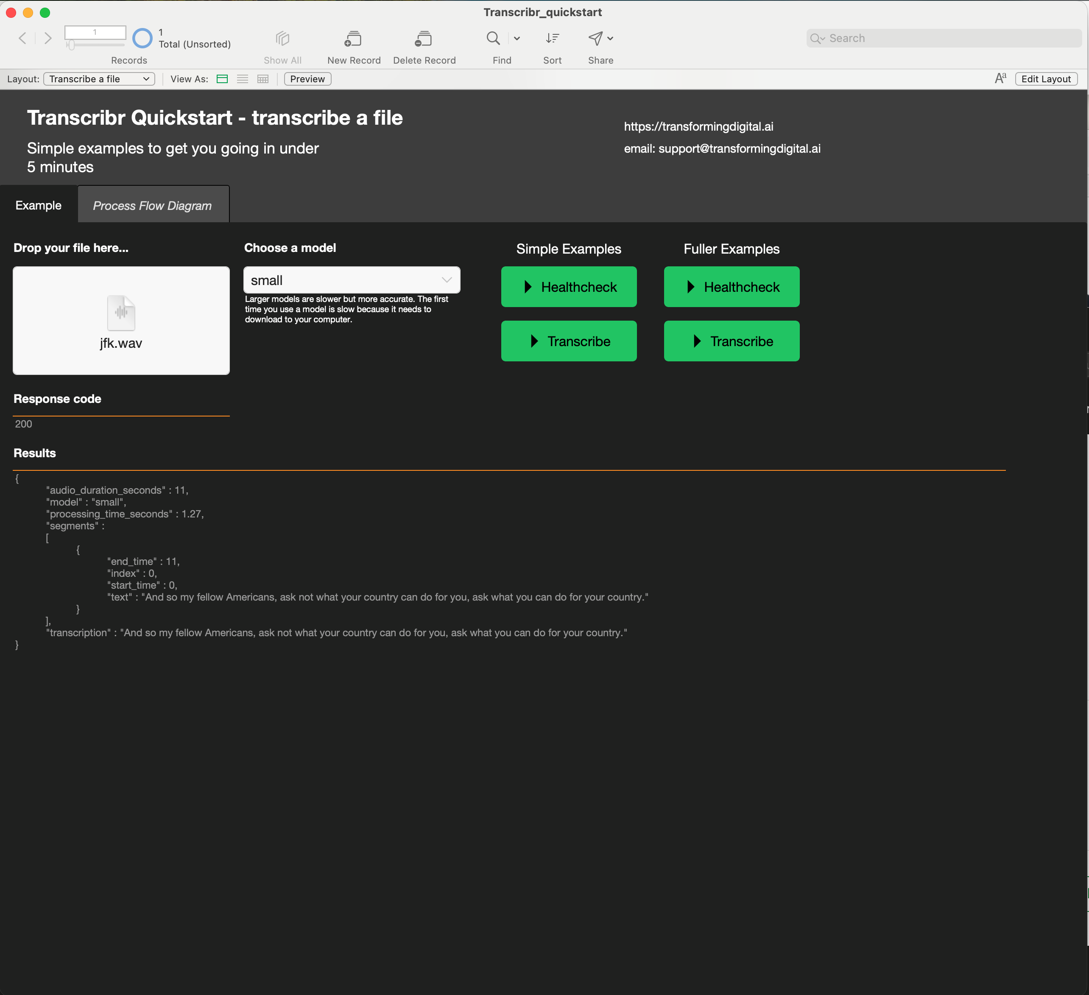Click the record navigation slider
This screenshot has width=1089, height=995.
[x=71, y=45]
